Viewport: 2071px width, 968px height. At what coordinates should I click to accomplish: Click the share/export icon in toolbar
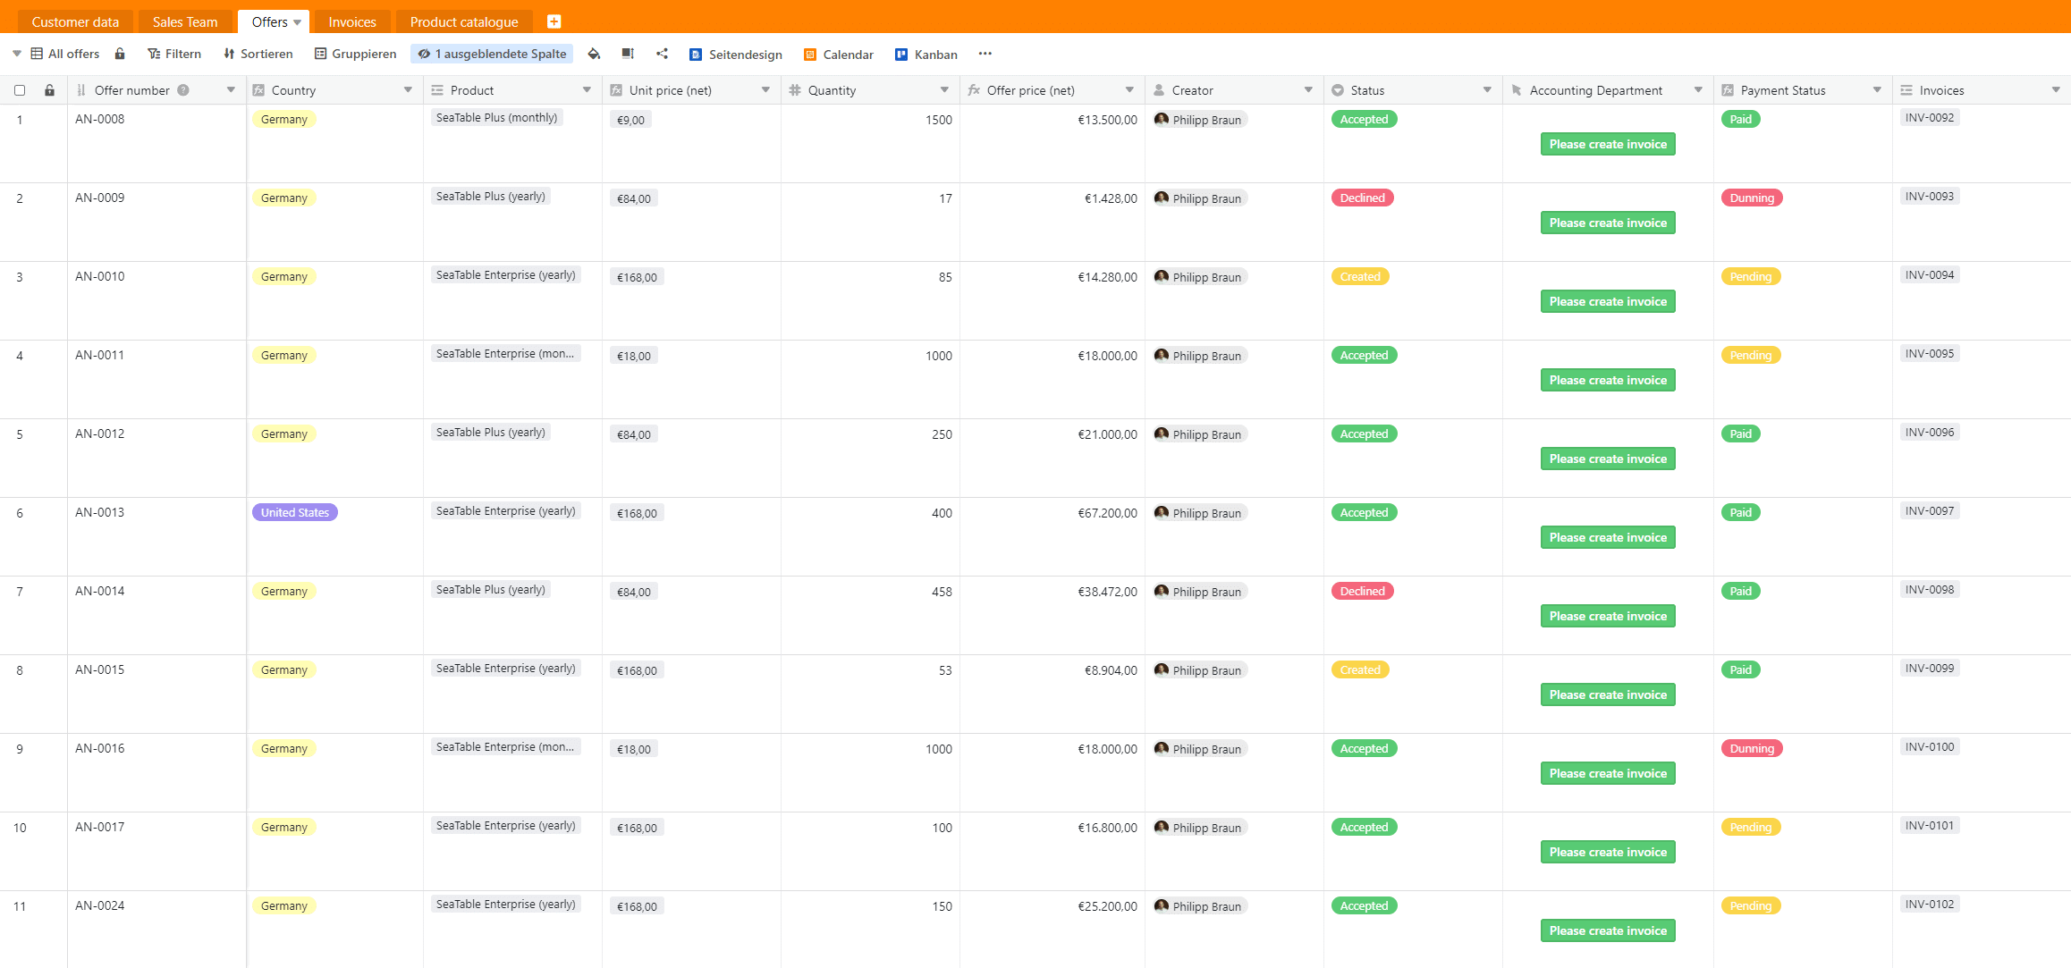[x=661, y=55]
